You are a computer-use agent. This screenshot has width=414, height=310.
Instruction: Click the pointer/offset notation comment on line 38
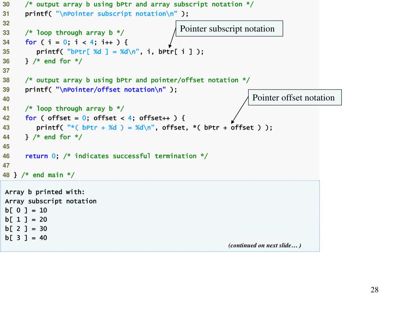click(137, 80)
